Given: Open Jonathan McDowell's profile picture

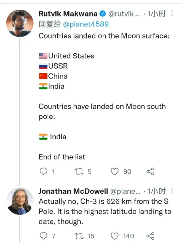Looking at the screenshot, I should point(20,201).
